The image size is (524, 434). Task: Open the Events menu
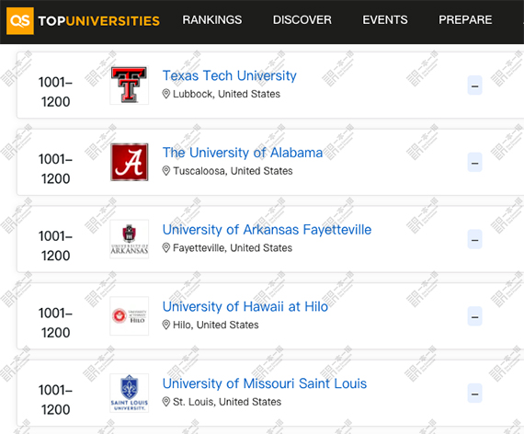[385, 19]
